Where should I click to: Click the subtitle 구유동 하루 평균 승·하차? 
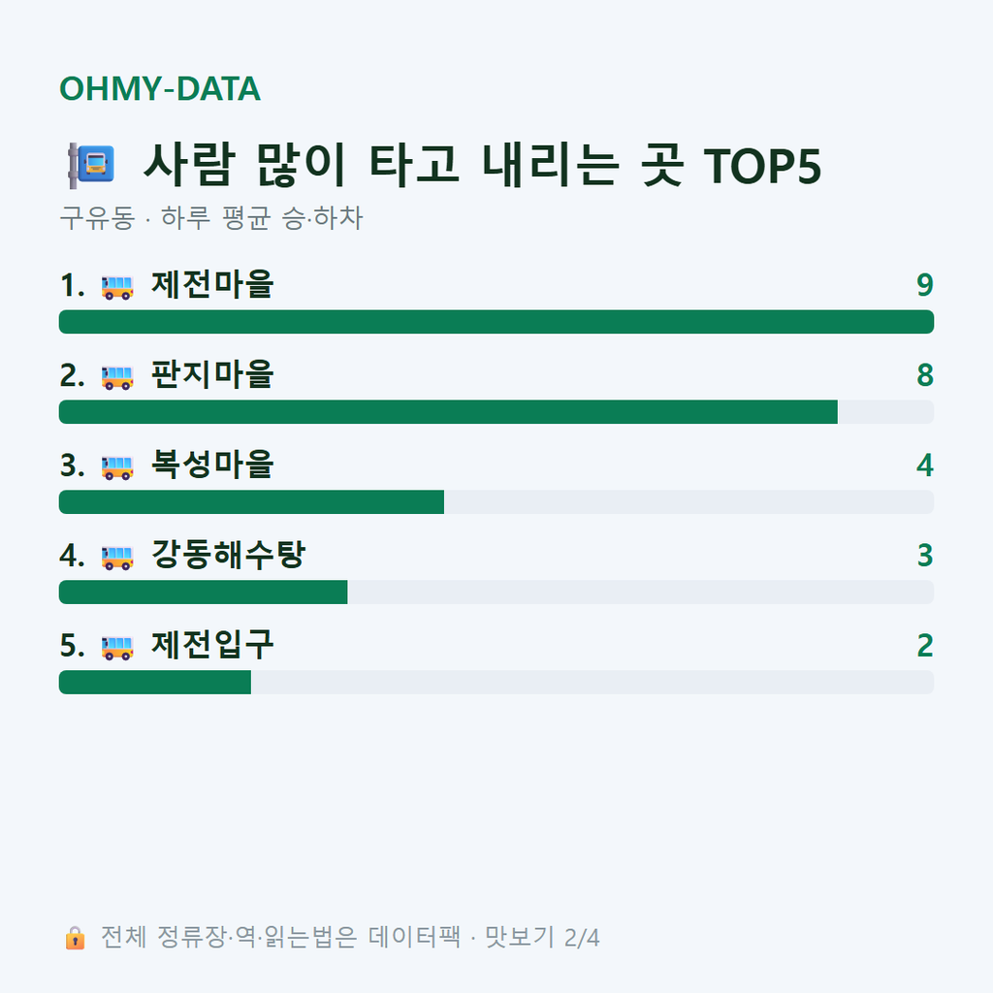(211, 218)
